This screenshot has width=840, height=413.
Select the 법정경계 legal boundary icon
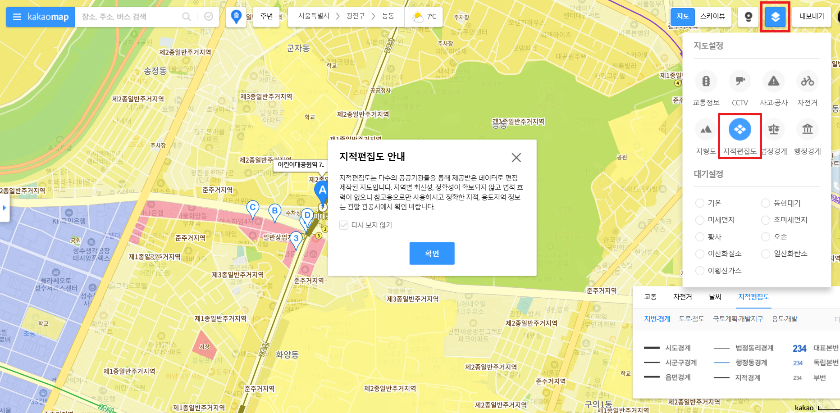point(773,130)
